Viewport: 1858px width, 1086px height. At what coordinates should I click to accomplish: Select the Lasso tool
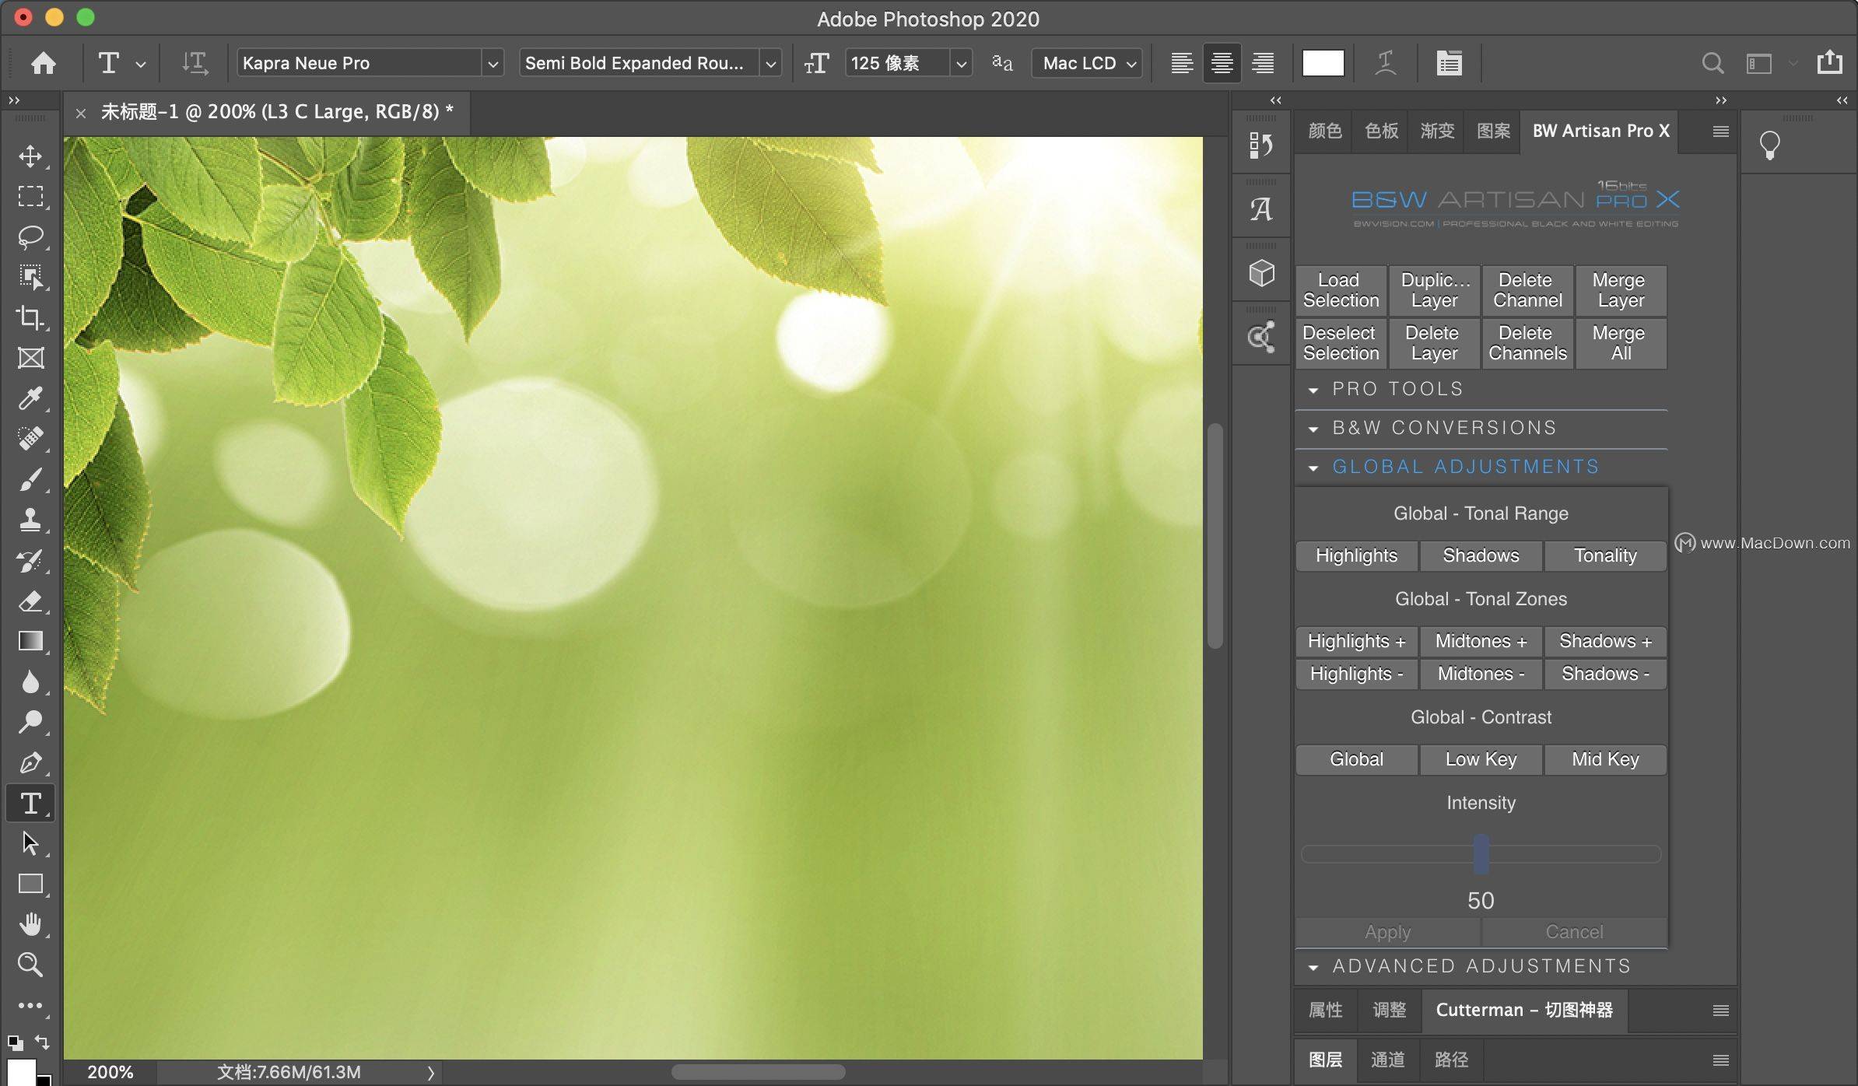[x=30, y=236]
